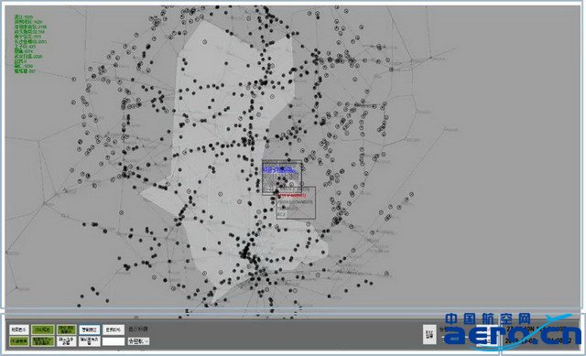Click the aero.cn logo watermark
This screenshot has width=586, height=356.
pyautogui.click(x=512, y=331)
